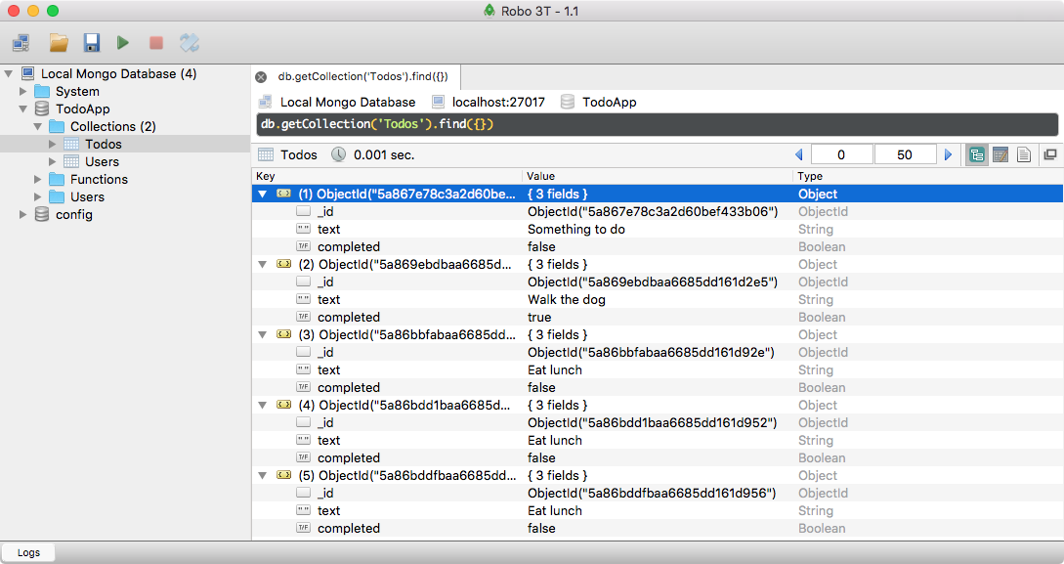
Task: Collapse document (2) Walk the dog
Action: (x=262, y=264)
